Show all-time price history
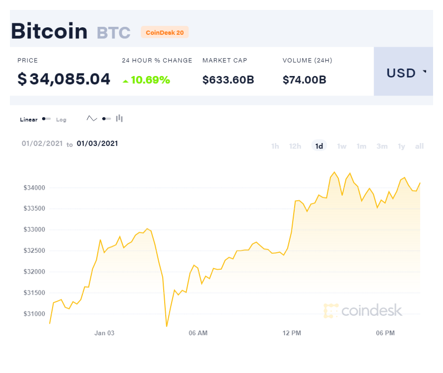Image resolution: width=443 pixels, height=373 pixels. click(x=419, y=146)
